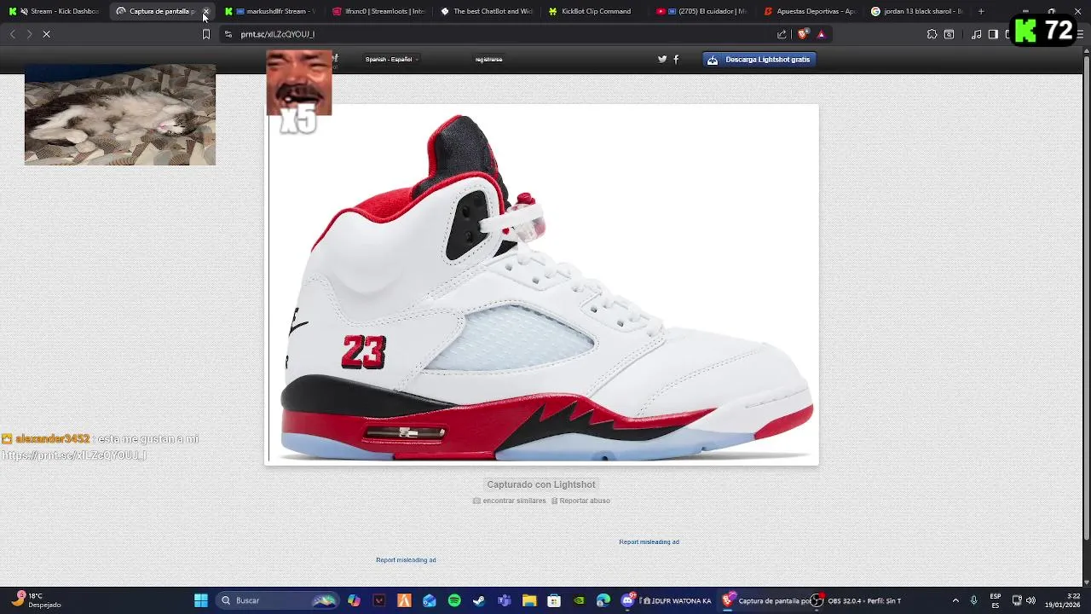Share this page via the share icon

point(782,34)
